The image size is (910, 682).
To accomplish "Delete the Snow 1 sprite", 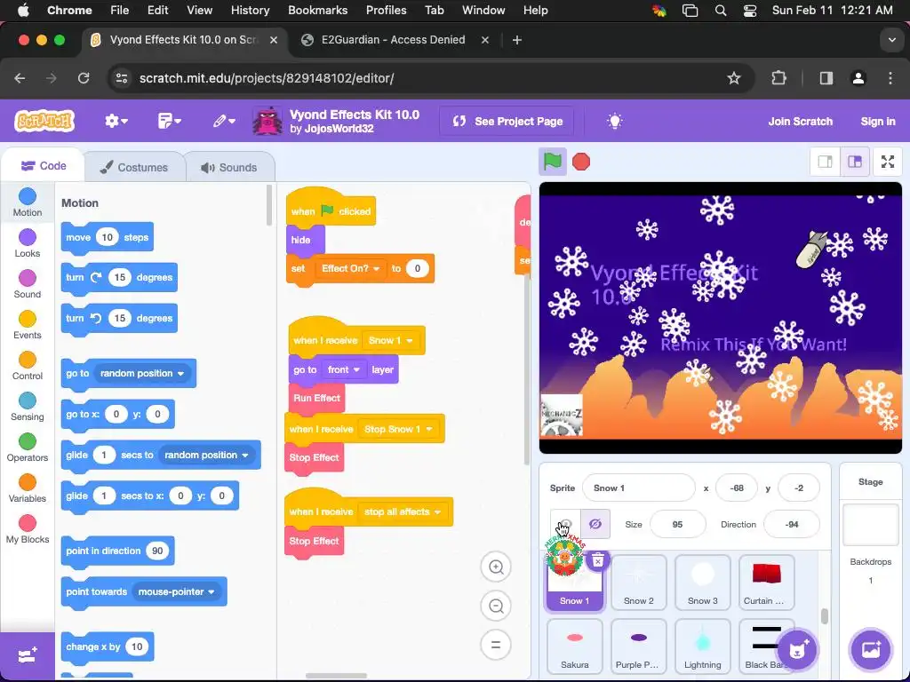I will (598, 560).
